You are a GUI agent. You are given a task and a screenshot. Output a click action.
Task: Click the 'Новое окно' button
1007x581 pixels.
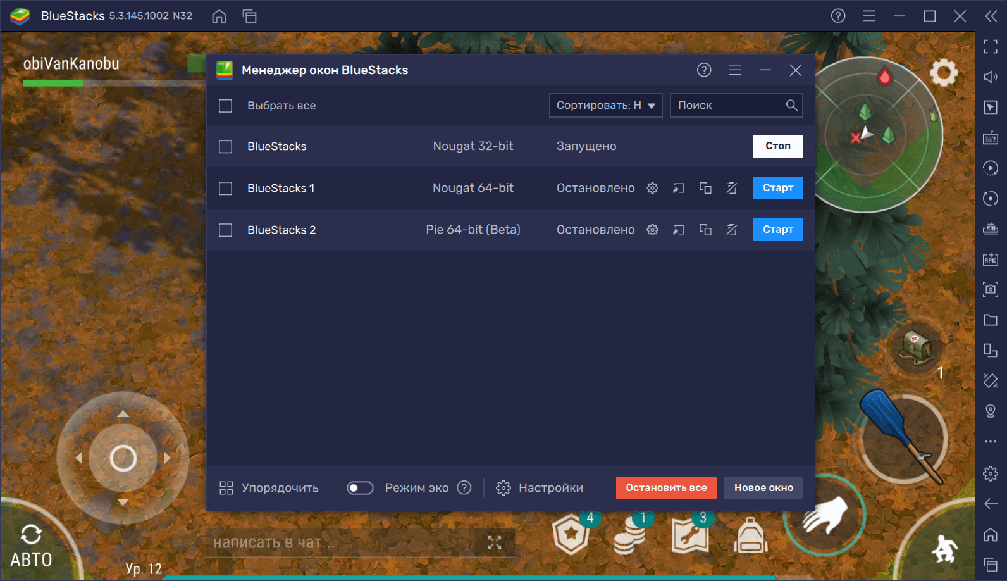coord(763,488)
